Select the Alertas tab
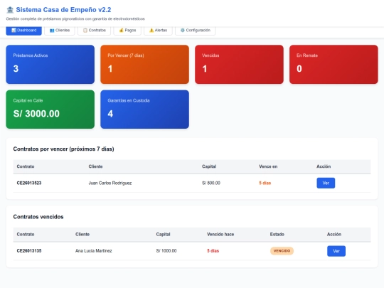384x288 pixels. click(158, 31)
